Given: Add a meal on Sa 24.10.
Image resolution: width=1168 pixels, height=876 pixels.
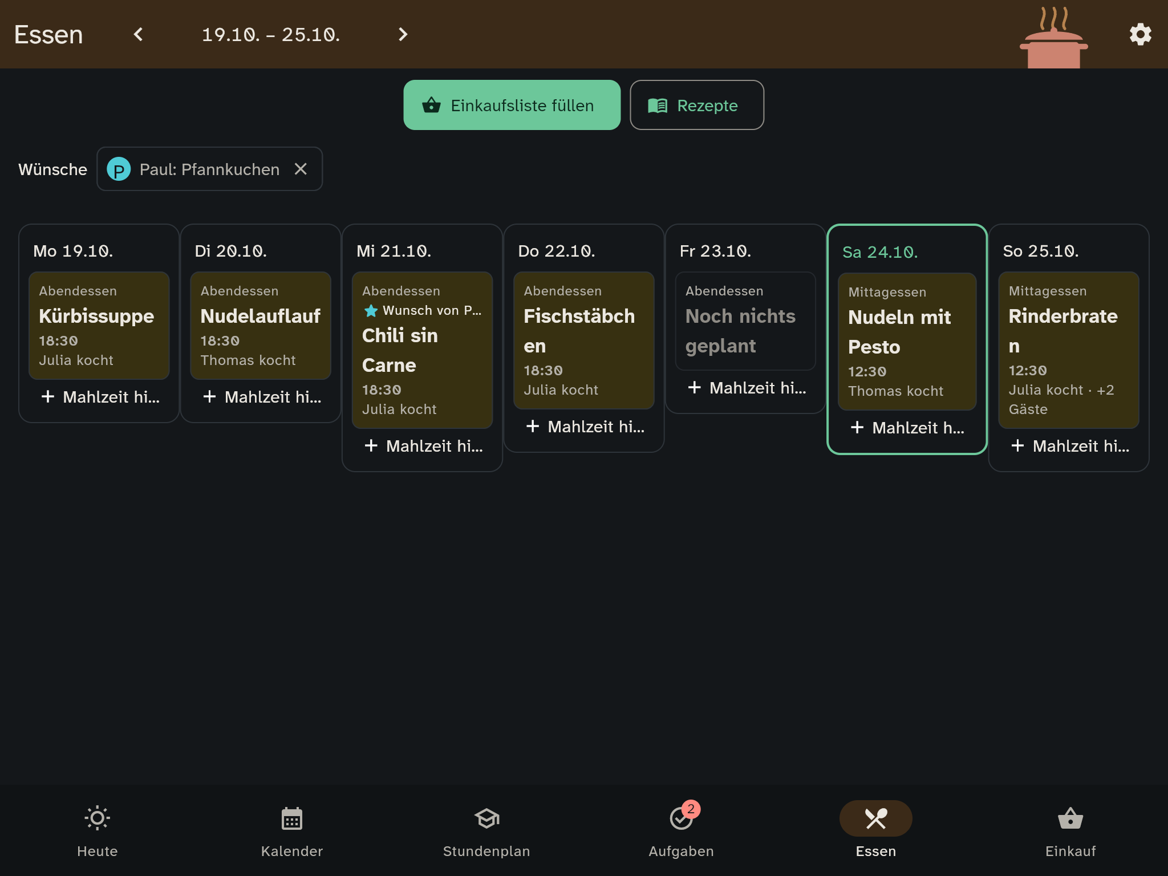Looking at the screenshot, I should click(907, 428).
